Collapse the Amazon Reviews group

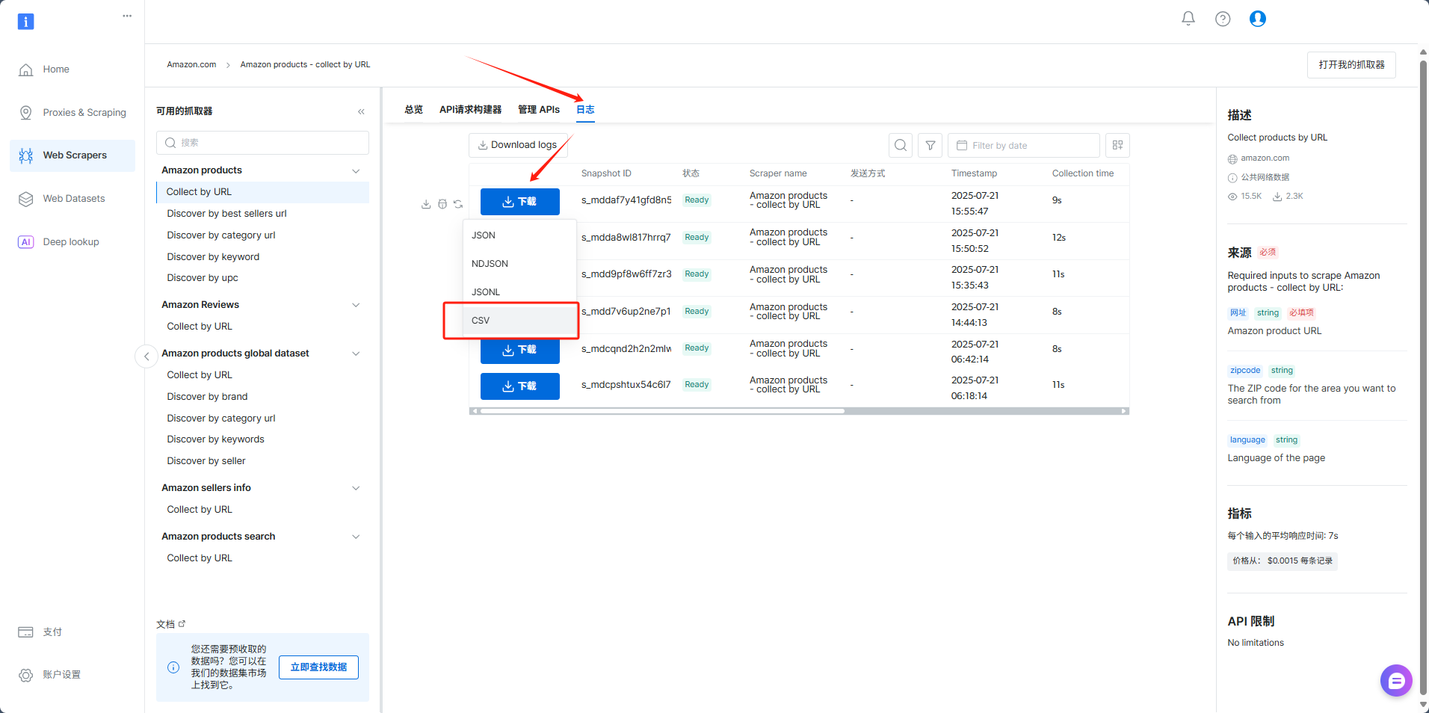pos(356,305)
